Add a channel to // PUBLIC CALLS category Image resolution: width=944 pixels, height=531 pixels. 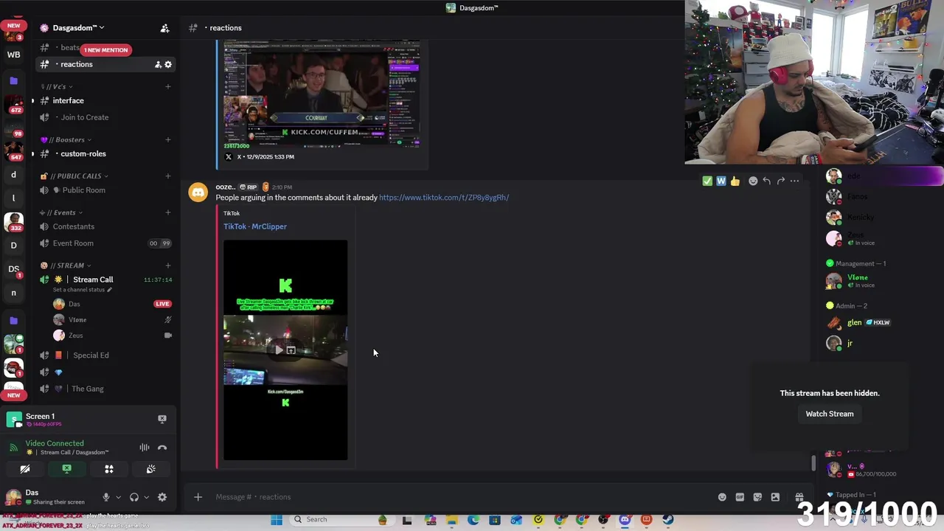pos(167,176)
